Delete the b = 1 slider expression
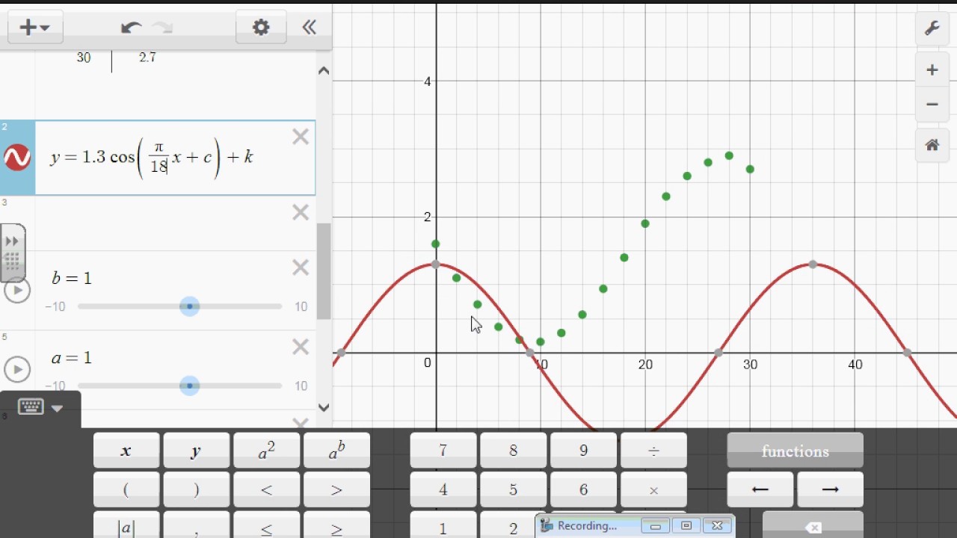The image size is (957, 538). coord(301,268)
